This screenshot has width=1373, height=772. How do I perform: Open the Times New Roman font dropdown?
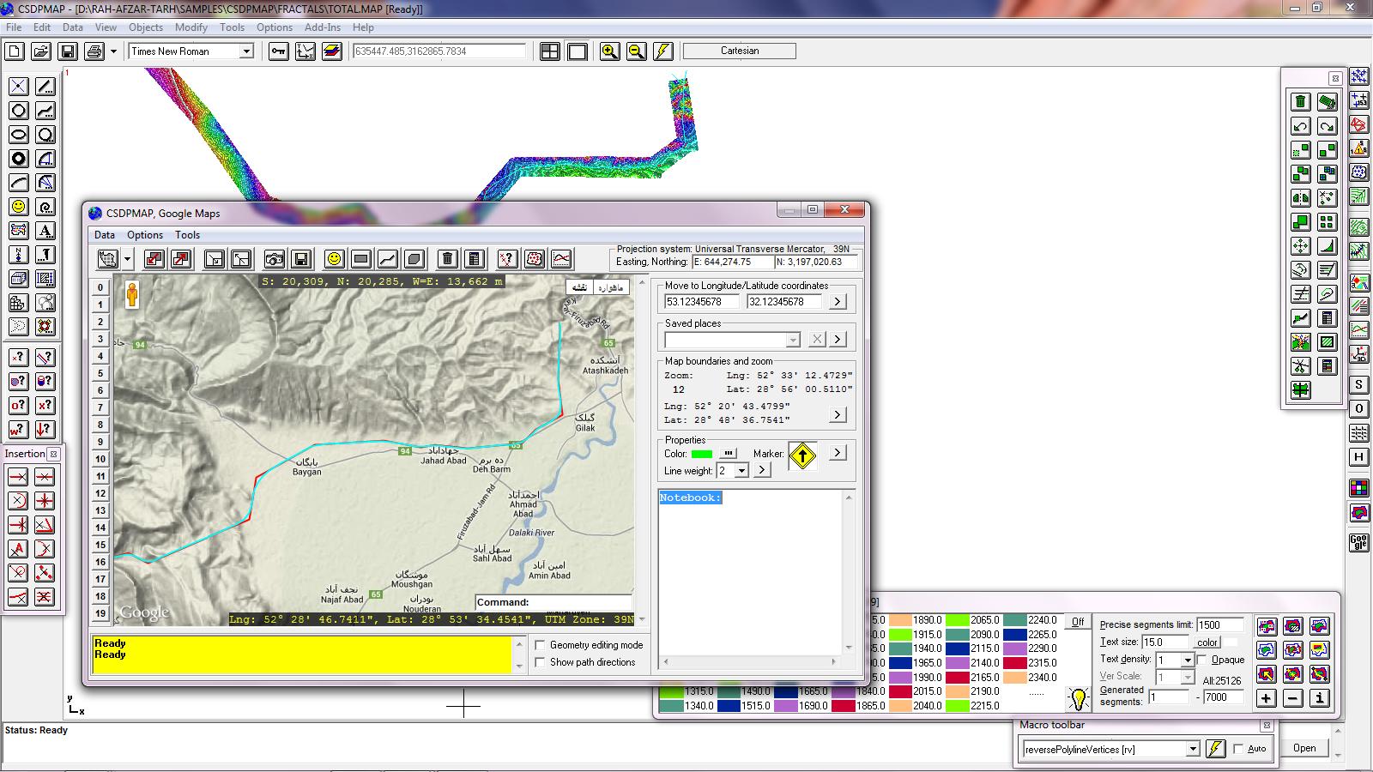tap(246, 51)
